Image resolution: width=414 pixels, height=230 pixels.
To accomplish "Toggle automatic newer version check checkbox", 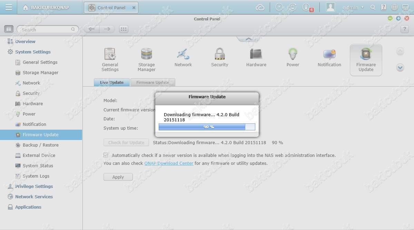I will click(106, 155).
